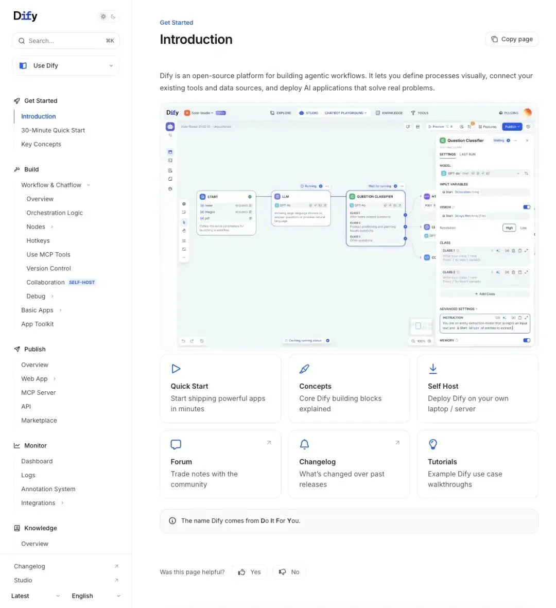Open the Latest version dropdown

pyautogui.click(x=36, y=596)
